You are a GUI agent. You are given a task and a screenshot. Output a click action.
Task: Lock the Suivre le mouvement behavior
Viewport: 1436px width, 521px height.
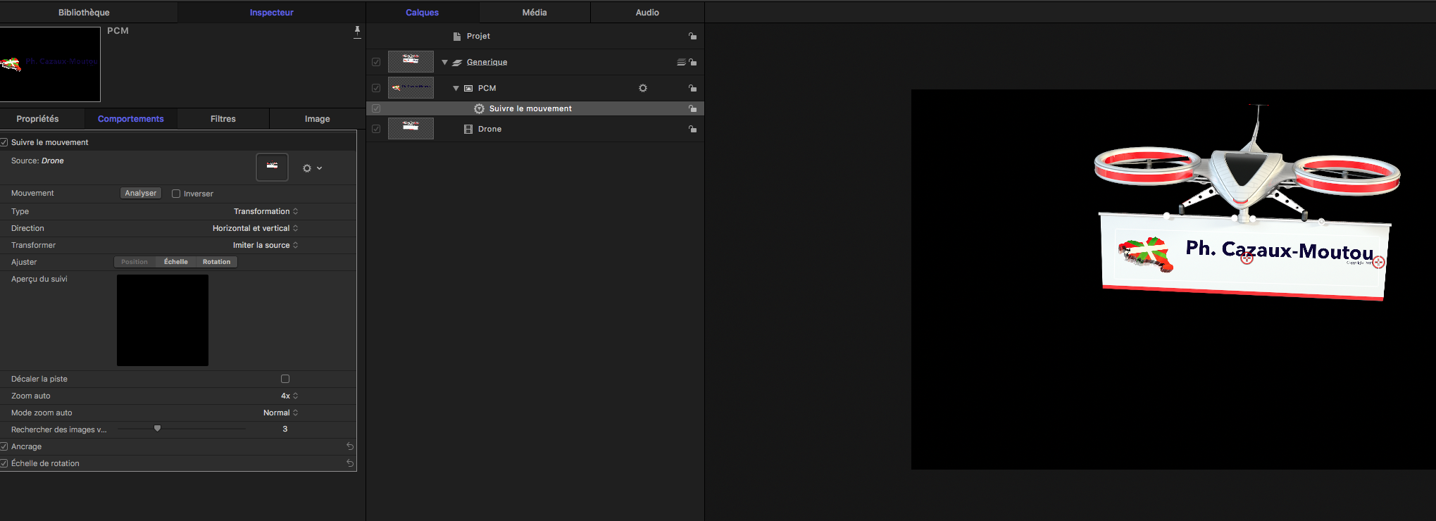click(692, 108)
